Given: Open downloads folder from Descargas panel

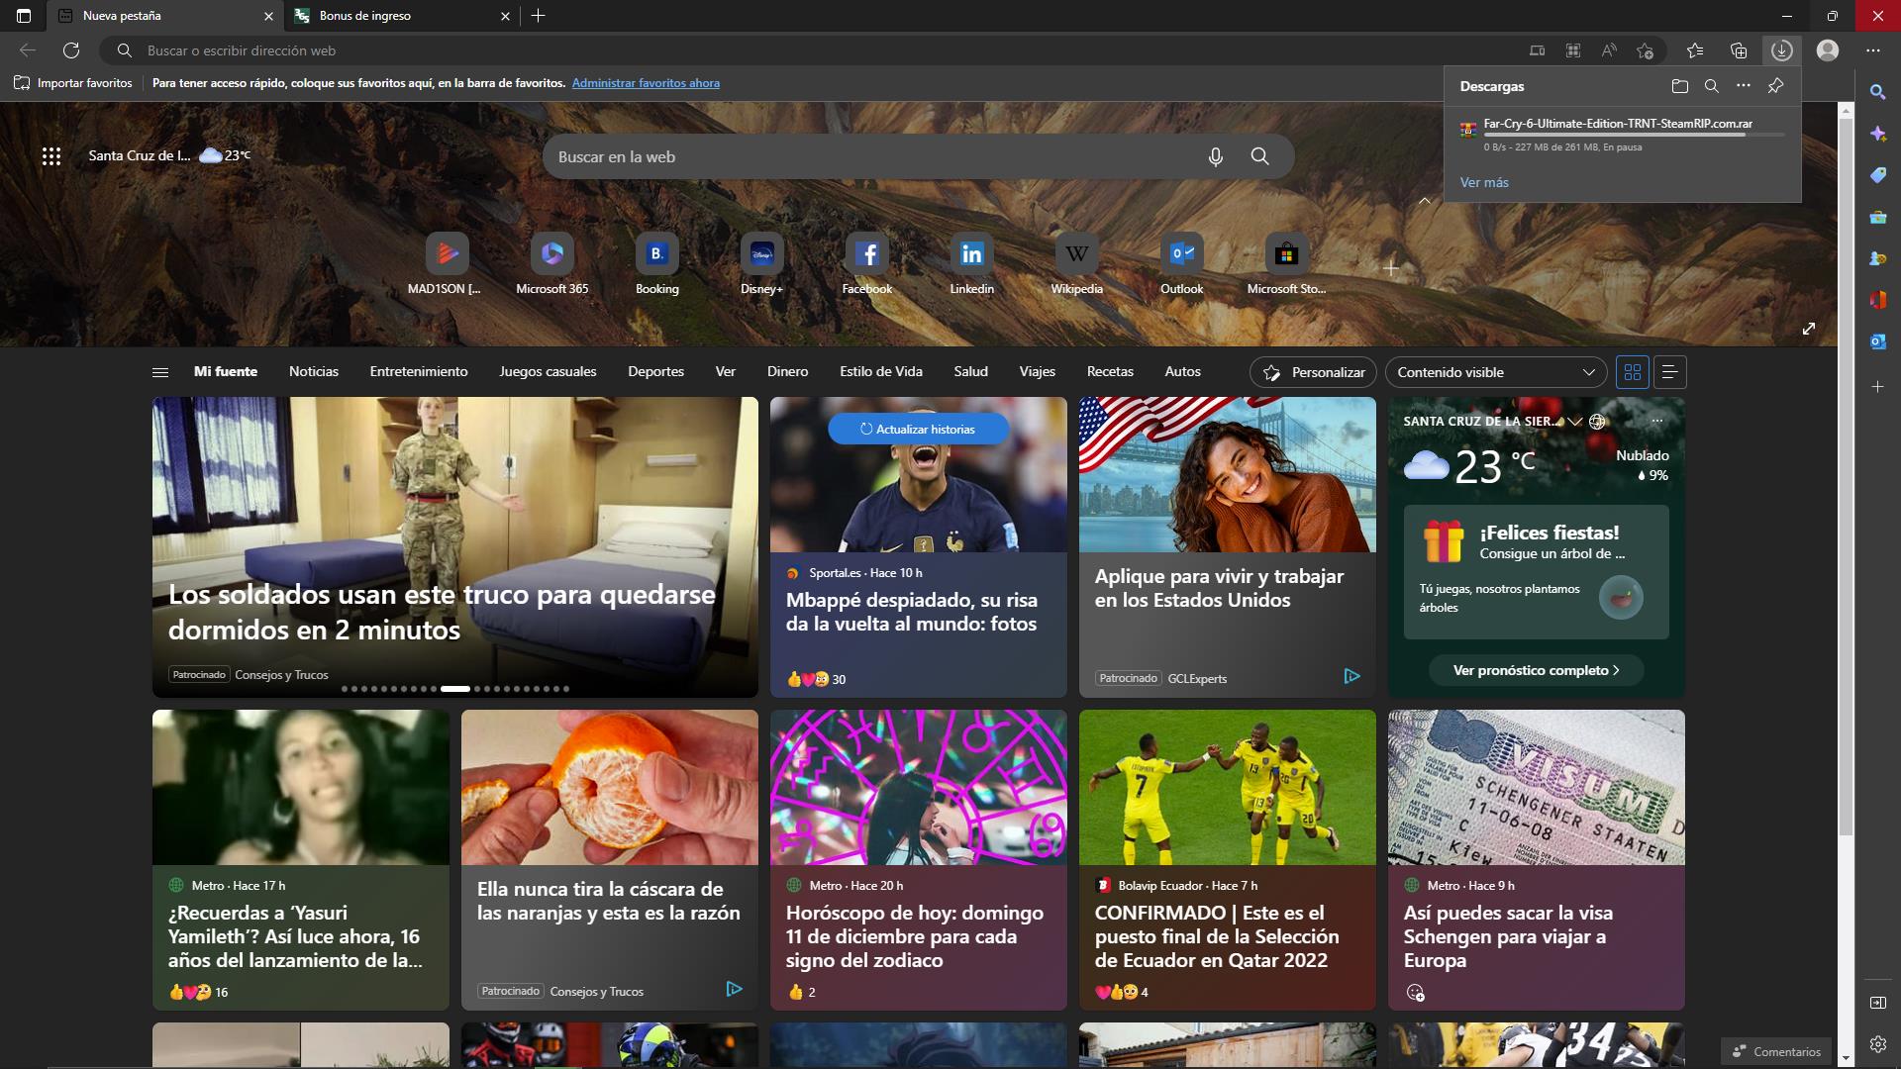Looking at the screenshot, I should (x=1679, y=86).
